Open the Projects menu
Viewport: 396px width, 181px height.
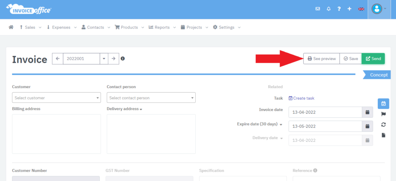194,27
